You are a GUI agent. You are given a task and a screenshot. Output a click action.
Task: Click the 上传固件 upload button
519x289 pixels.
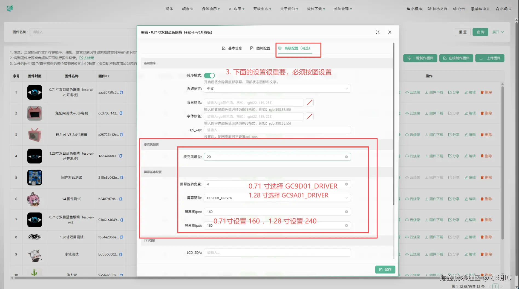click(490, 58)
